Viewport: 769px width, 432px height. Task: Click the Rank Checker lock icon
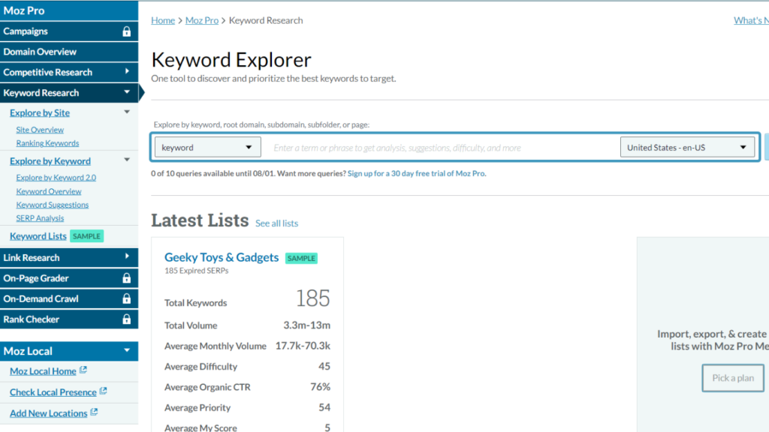pos(126,319)
